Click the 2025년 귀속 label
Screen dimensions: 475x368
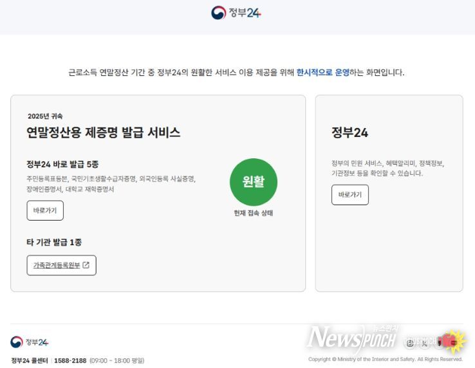coord(45,116)
